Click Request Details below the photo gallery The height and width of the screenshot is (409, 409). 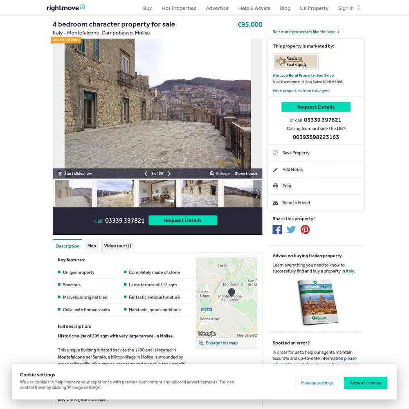click(x=182, y=220)
